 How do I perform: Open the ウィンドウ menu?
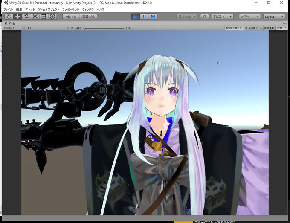[88, 9]
